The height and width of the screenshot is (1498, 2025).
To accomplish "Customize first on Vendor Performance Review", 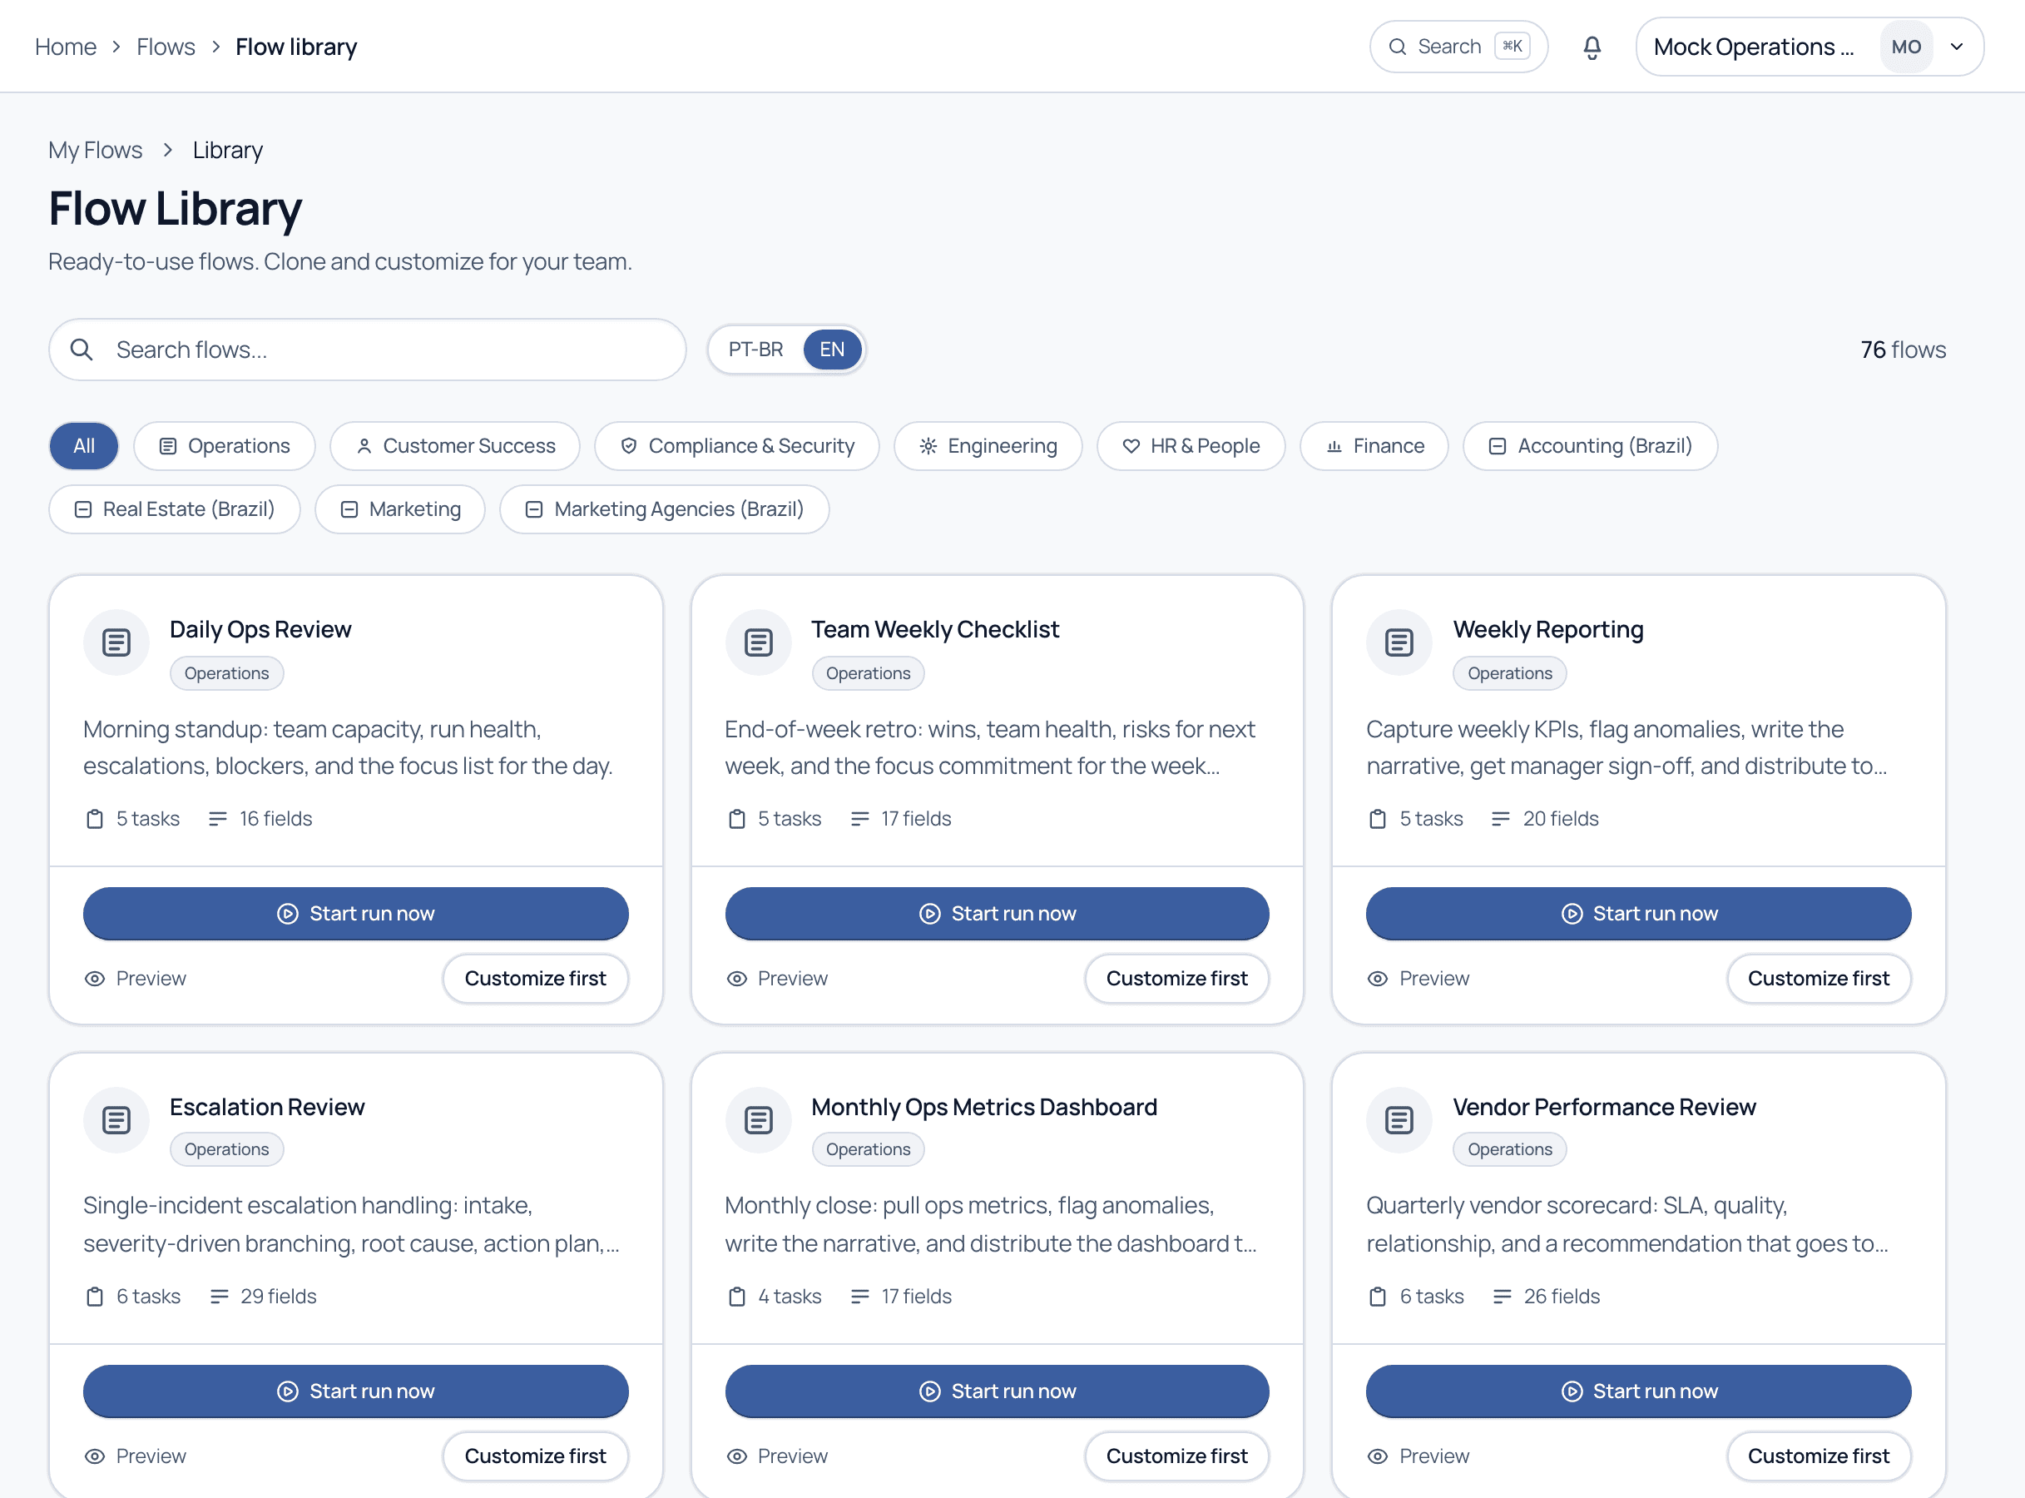I will point(1819,1456).
